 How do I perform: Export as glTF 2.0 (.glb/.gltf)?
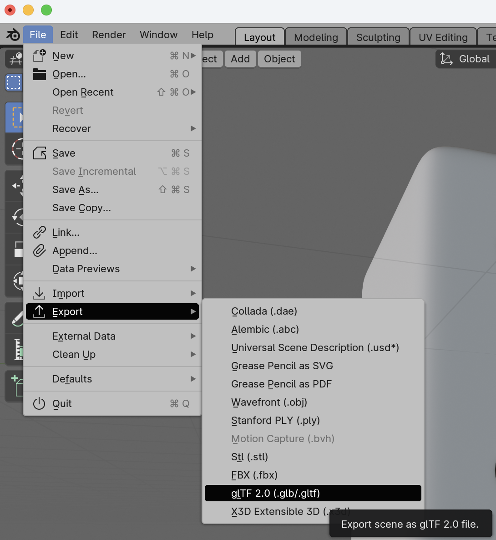click(313, 493)
